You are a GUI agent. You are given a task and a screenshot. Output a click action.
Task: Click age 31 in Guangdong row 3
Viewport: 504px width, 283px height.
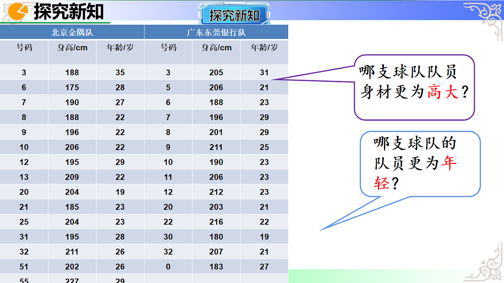[264, 73]
